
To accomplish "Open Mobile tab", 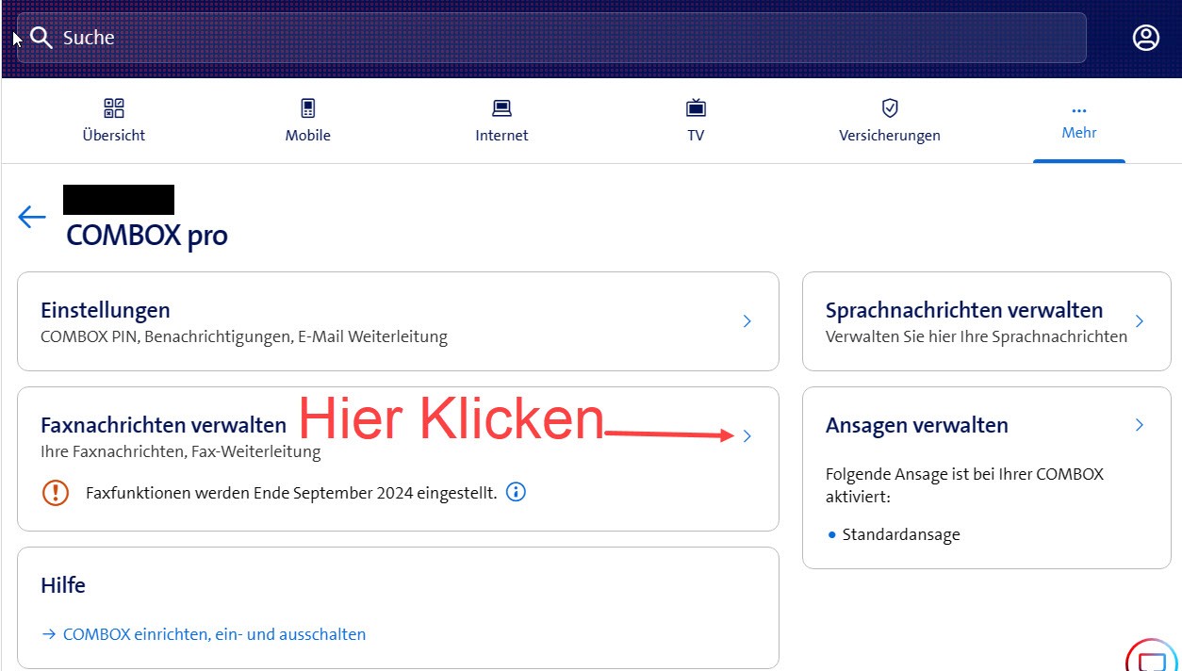I will point(308,121).
